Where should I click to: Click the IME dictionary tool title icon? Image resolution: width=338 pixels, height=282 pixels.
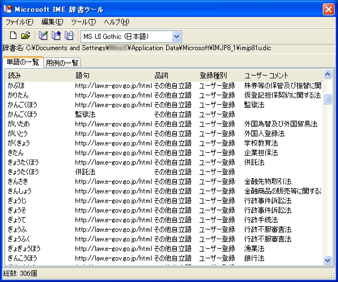click(x=8, y=9)
